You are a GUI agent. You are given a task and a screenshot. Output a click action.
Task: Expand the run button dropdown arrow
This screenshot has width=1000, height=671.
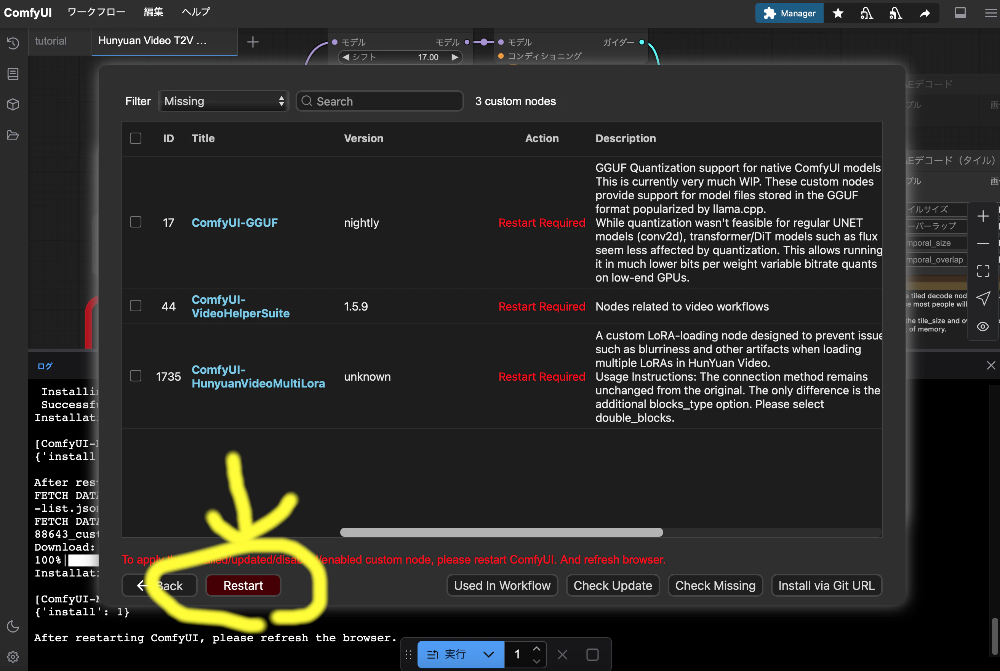coord(488,654)
